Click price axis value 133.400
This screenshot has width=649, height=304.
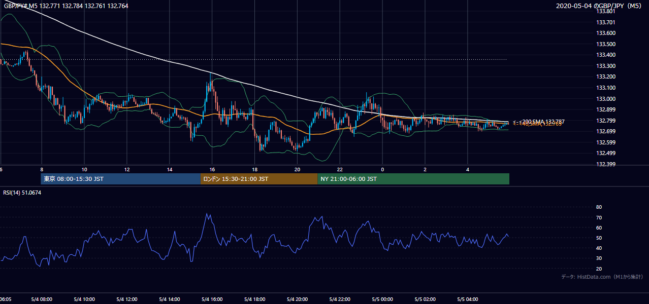[x=605, y=55]
